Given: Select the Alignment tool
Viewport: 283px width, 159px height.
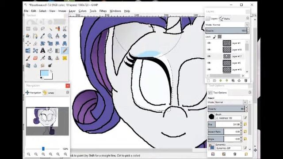Looking at the screenshot, I should pyautogui.click(x=28, y=43).
